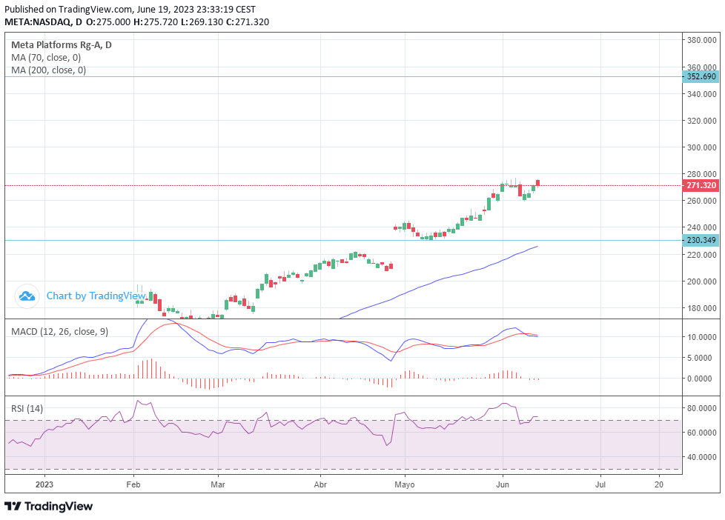This screenshot has height=520, width=725.
Task: Click the 260.000 price axis value
Action: click(702, 201)
